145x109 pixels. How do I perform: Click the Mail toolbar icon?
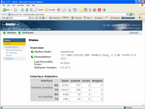[64, 10]
